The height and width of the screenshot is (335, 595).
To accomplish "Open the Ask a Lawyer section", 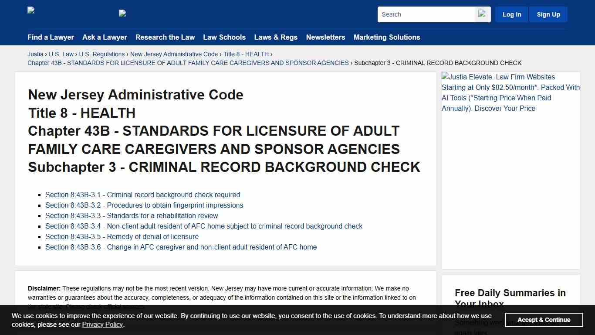I will point(105,38).
